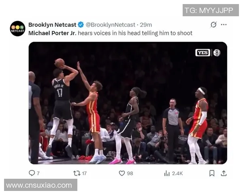The width and height of the screenshot is (243, 195).
Task: Open the three-dot more options menu
Action: pos(224,24)
